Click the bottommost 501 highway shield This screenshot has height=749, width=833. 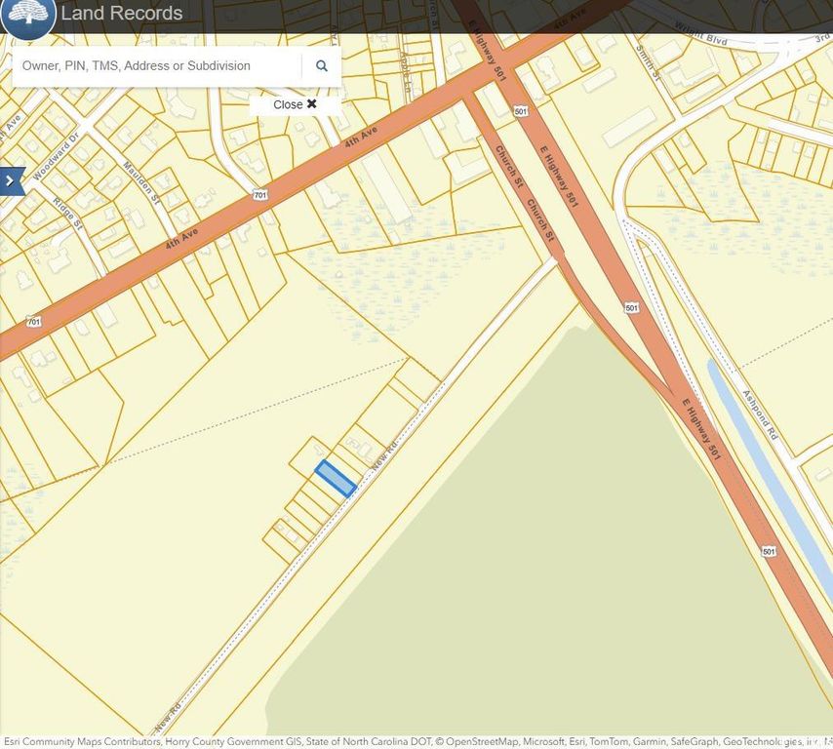769,552
